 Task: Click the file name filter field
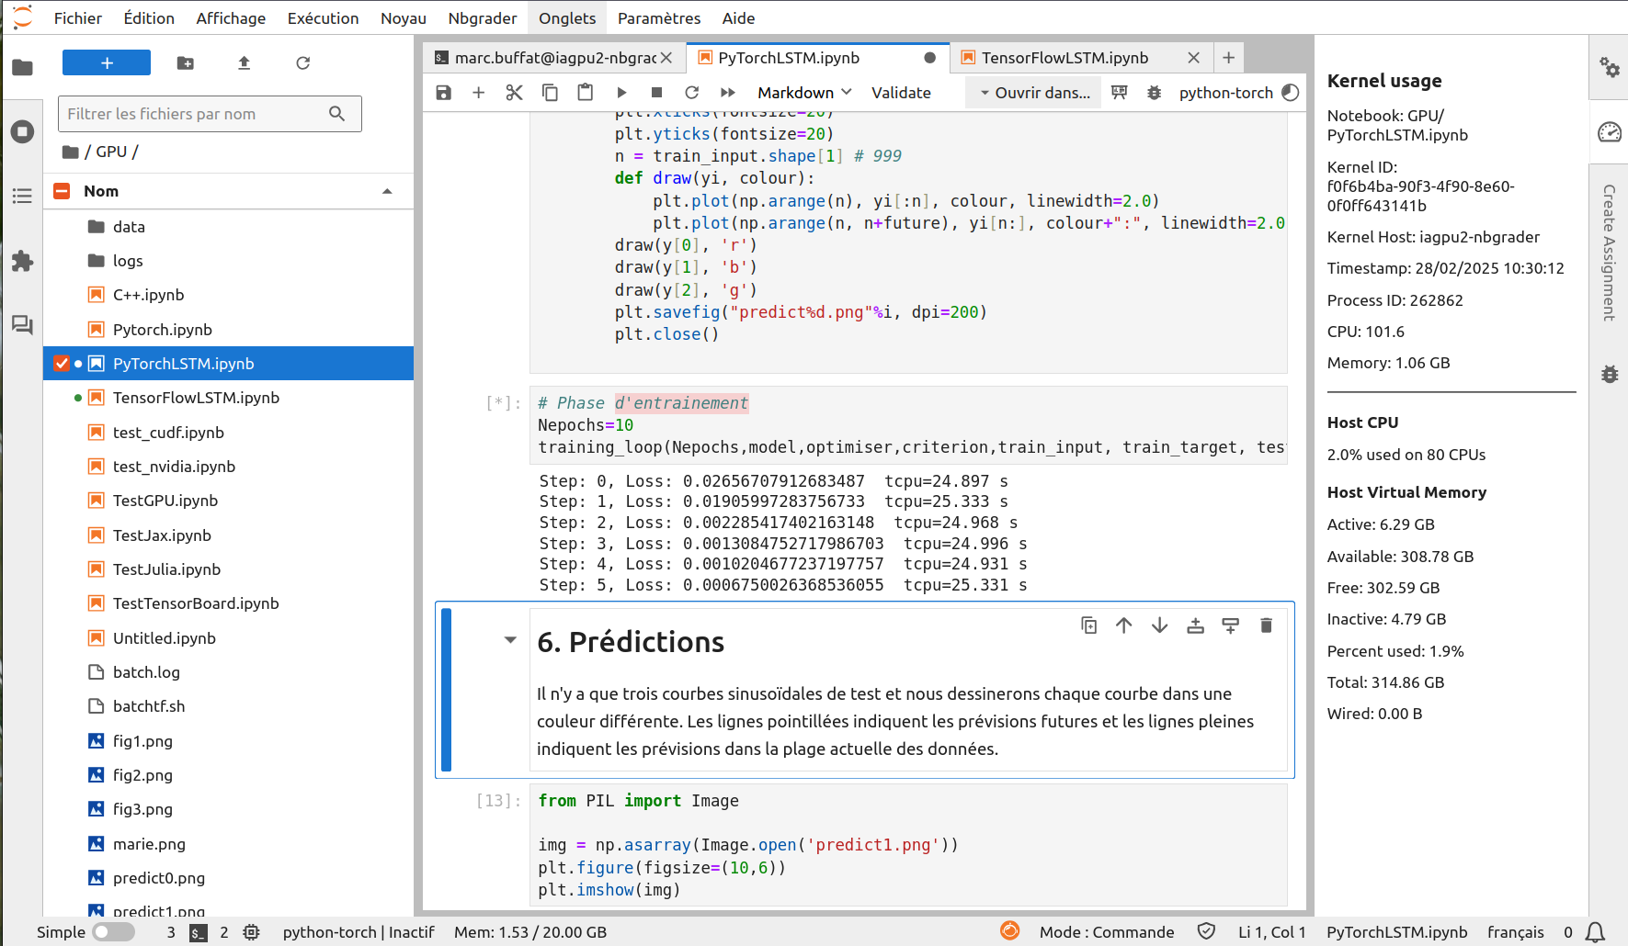pos(193,114)
